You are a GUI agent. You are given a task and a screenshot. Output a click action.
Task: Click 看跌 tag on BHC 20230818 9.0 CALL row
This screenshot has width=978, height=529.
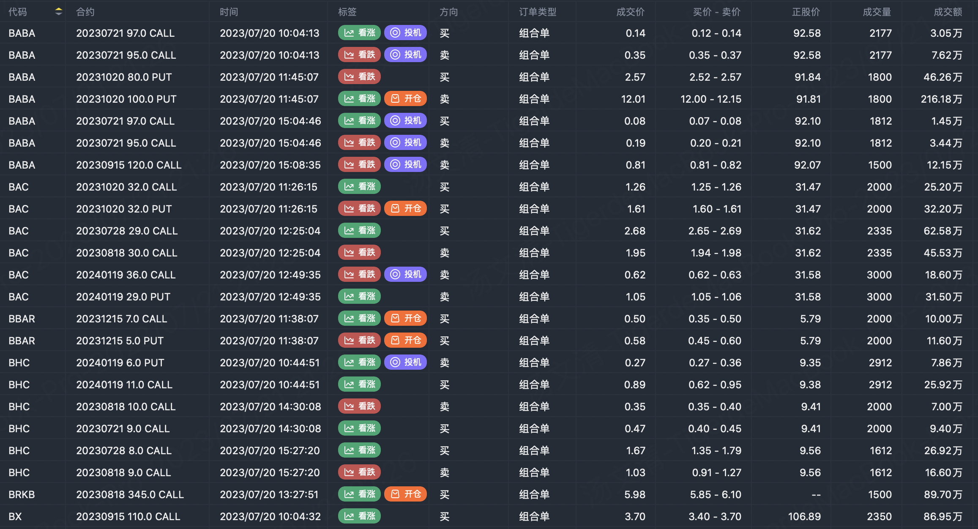359,472
